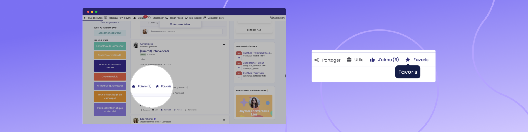Open Yumie Neaud's profile name link
Image resolution: width=528 pixels, height=132 pixels.
click(146, 44)
